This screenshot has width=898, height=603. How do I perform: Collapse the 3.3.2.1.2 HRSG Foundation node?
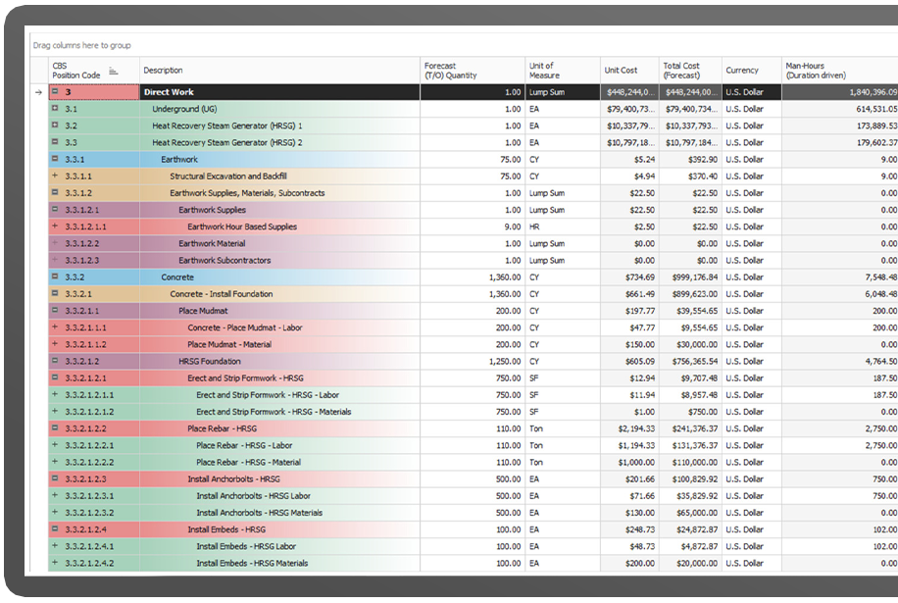point(55,361)
